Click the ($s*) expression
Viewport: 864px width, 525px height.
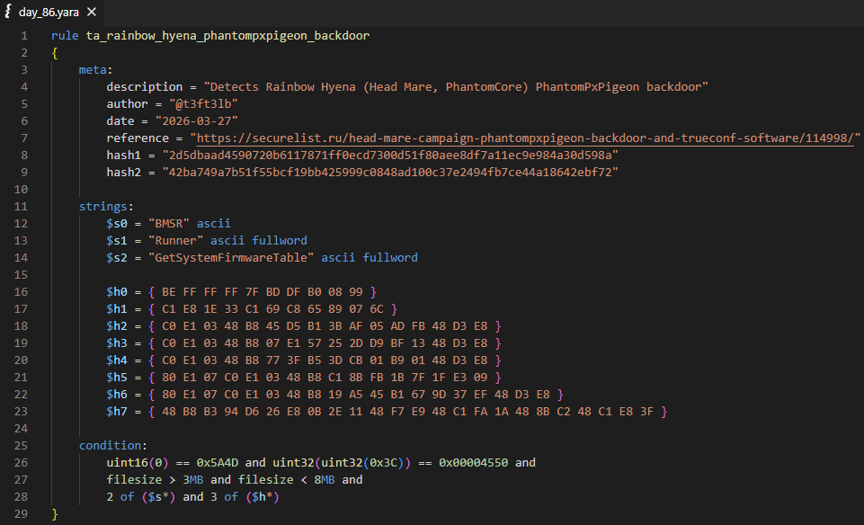[158, 497]
